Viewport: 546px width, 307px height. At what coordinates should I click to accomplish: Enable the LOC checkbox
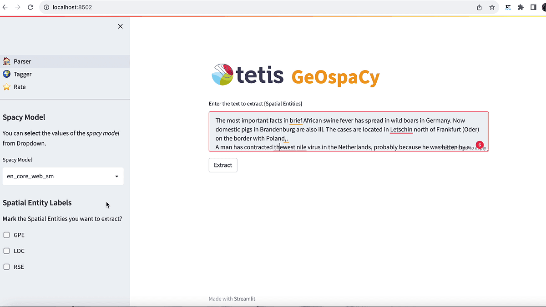point(6,251)
